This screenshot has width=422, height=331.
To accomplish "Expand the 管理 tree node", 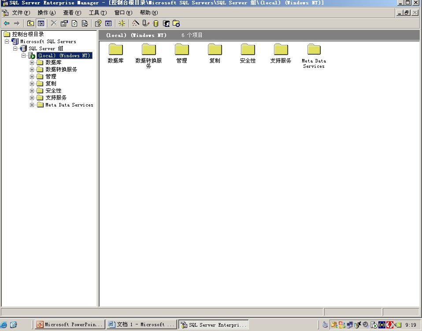I will coord(32,77).
